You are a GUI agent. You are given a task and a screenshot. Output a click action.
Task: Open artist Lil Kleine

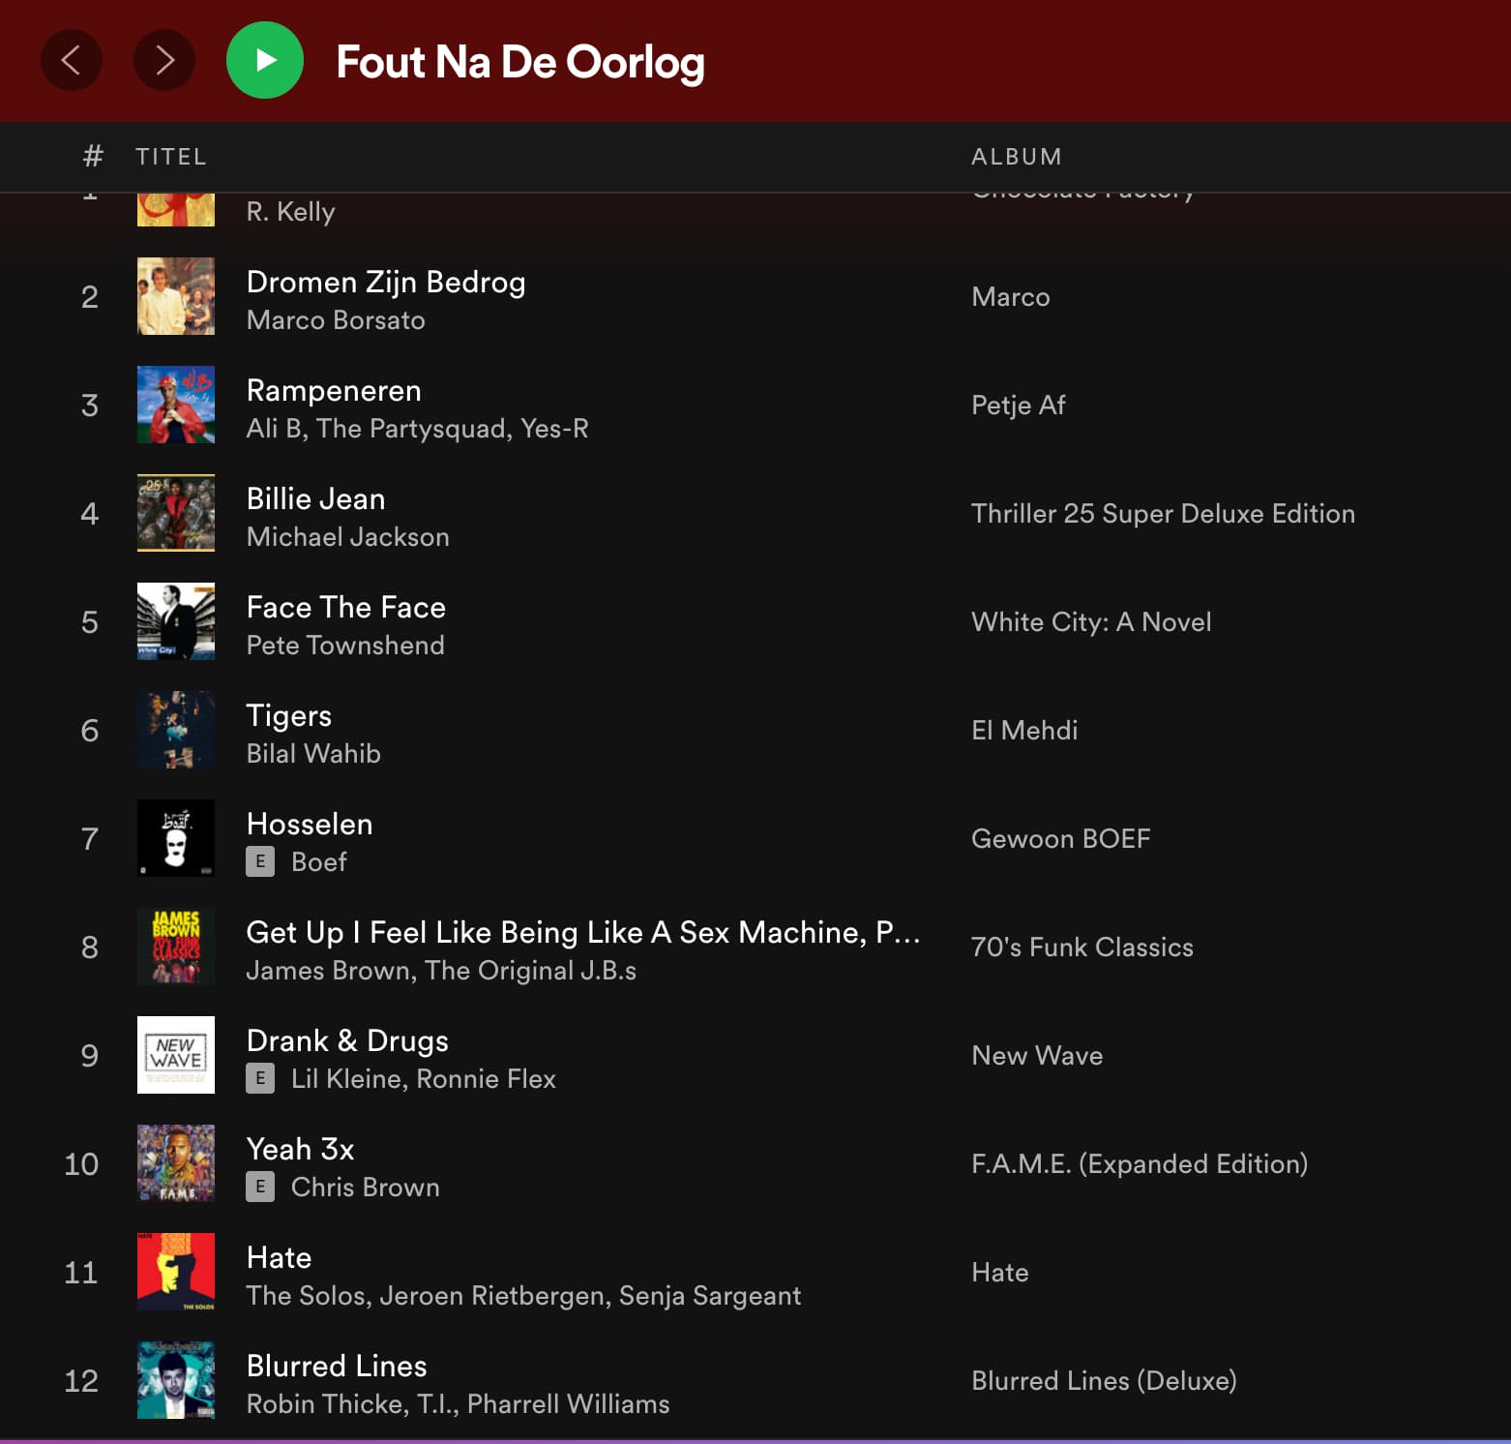[x=345, y=1079]
